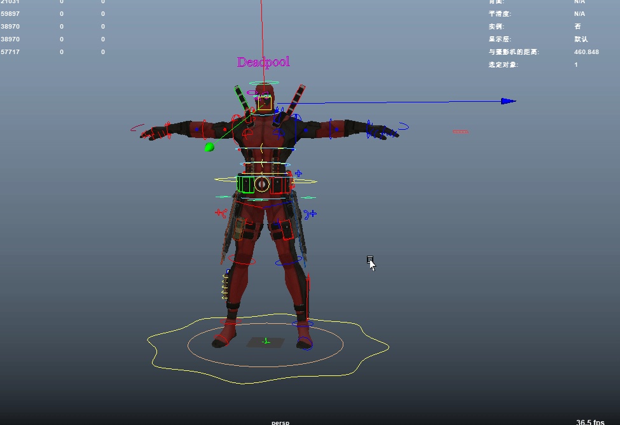Select the green box belt pouch control

coord(245,185)
